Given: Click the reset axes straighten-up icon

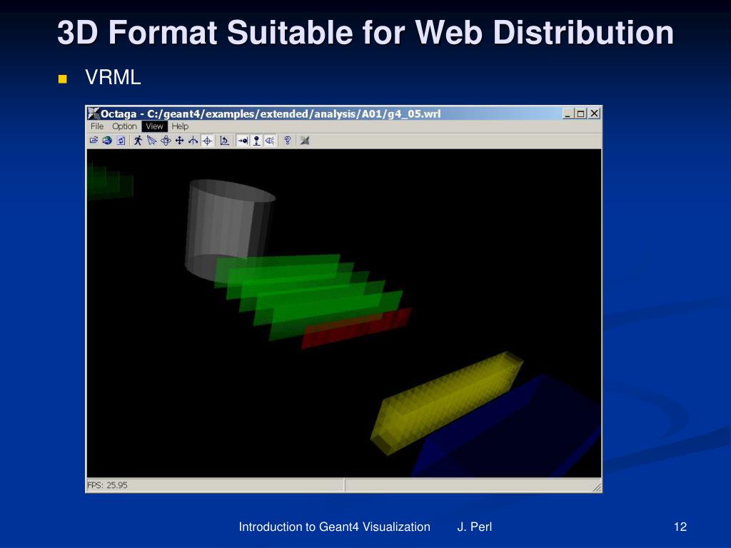Looking at the screenshot, I should point(224,141).
